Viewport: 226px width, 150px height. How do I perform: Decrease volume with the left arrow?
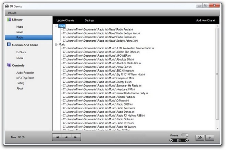click(171, 140)
